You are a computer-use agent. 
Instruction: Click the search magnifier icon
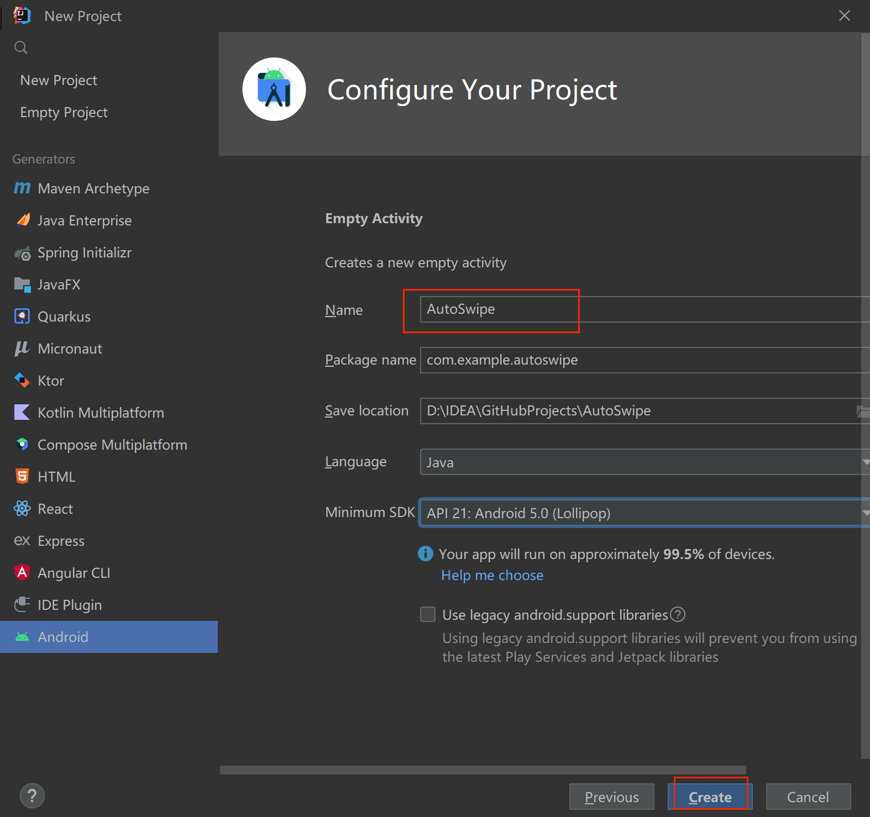pyautogui.click(x=21, y=48)
